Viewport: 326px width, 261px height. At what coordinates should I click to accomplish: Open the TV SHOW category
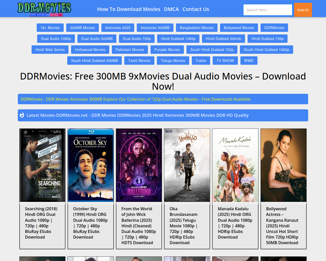click(x=225, y=61)
